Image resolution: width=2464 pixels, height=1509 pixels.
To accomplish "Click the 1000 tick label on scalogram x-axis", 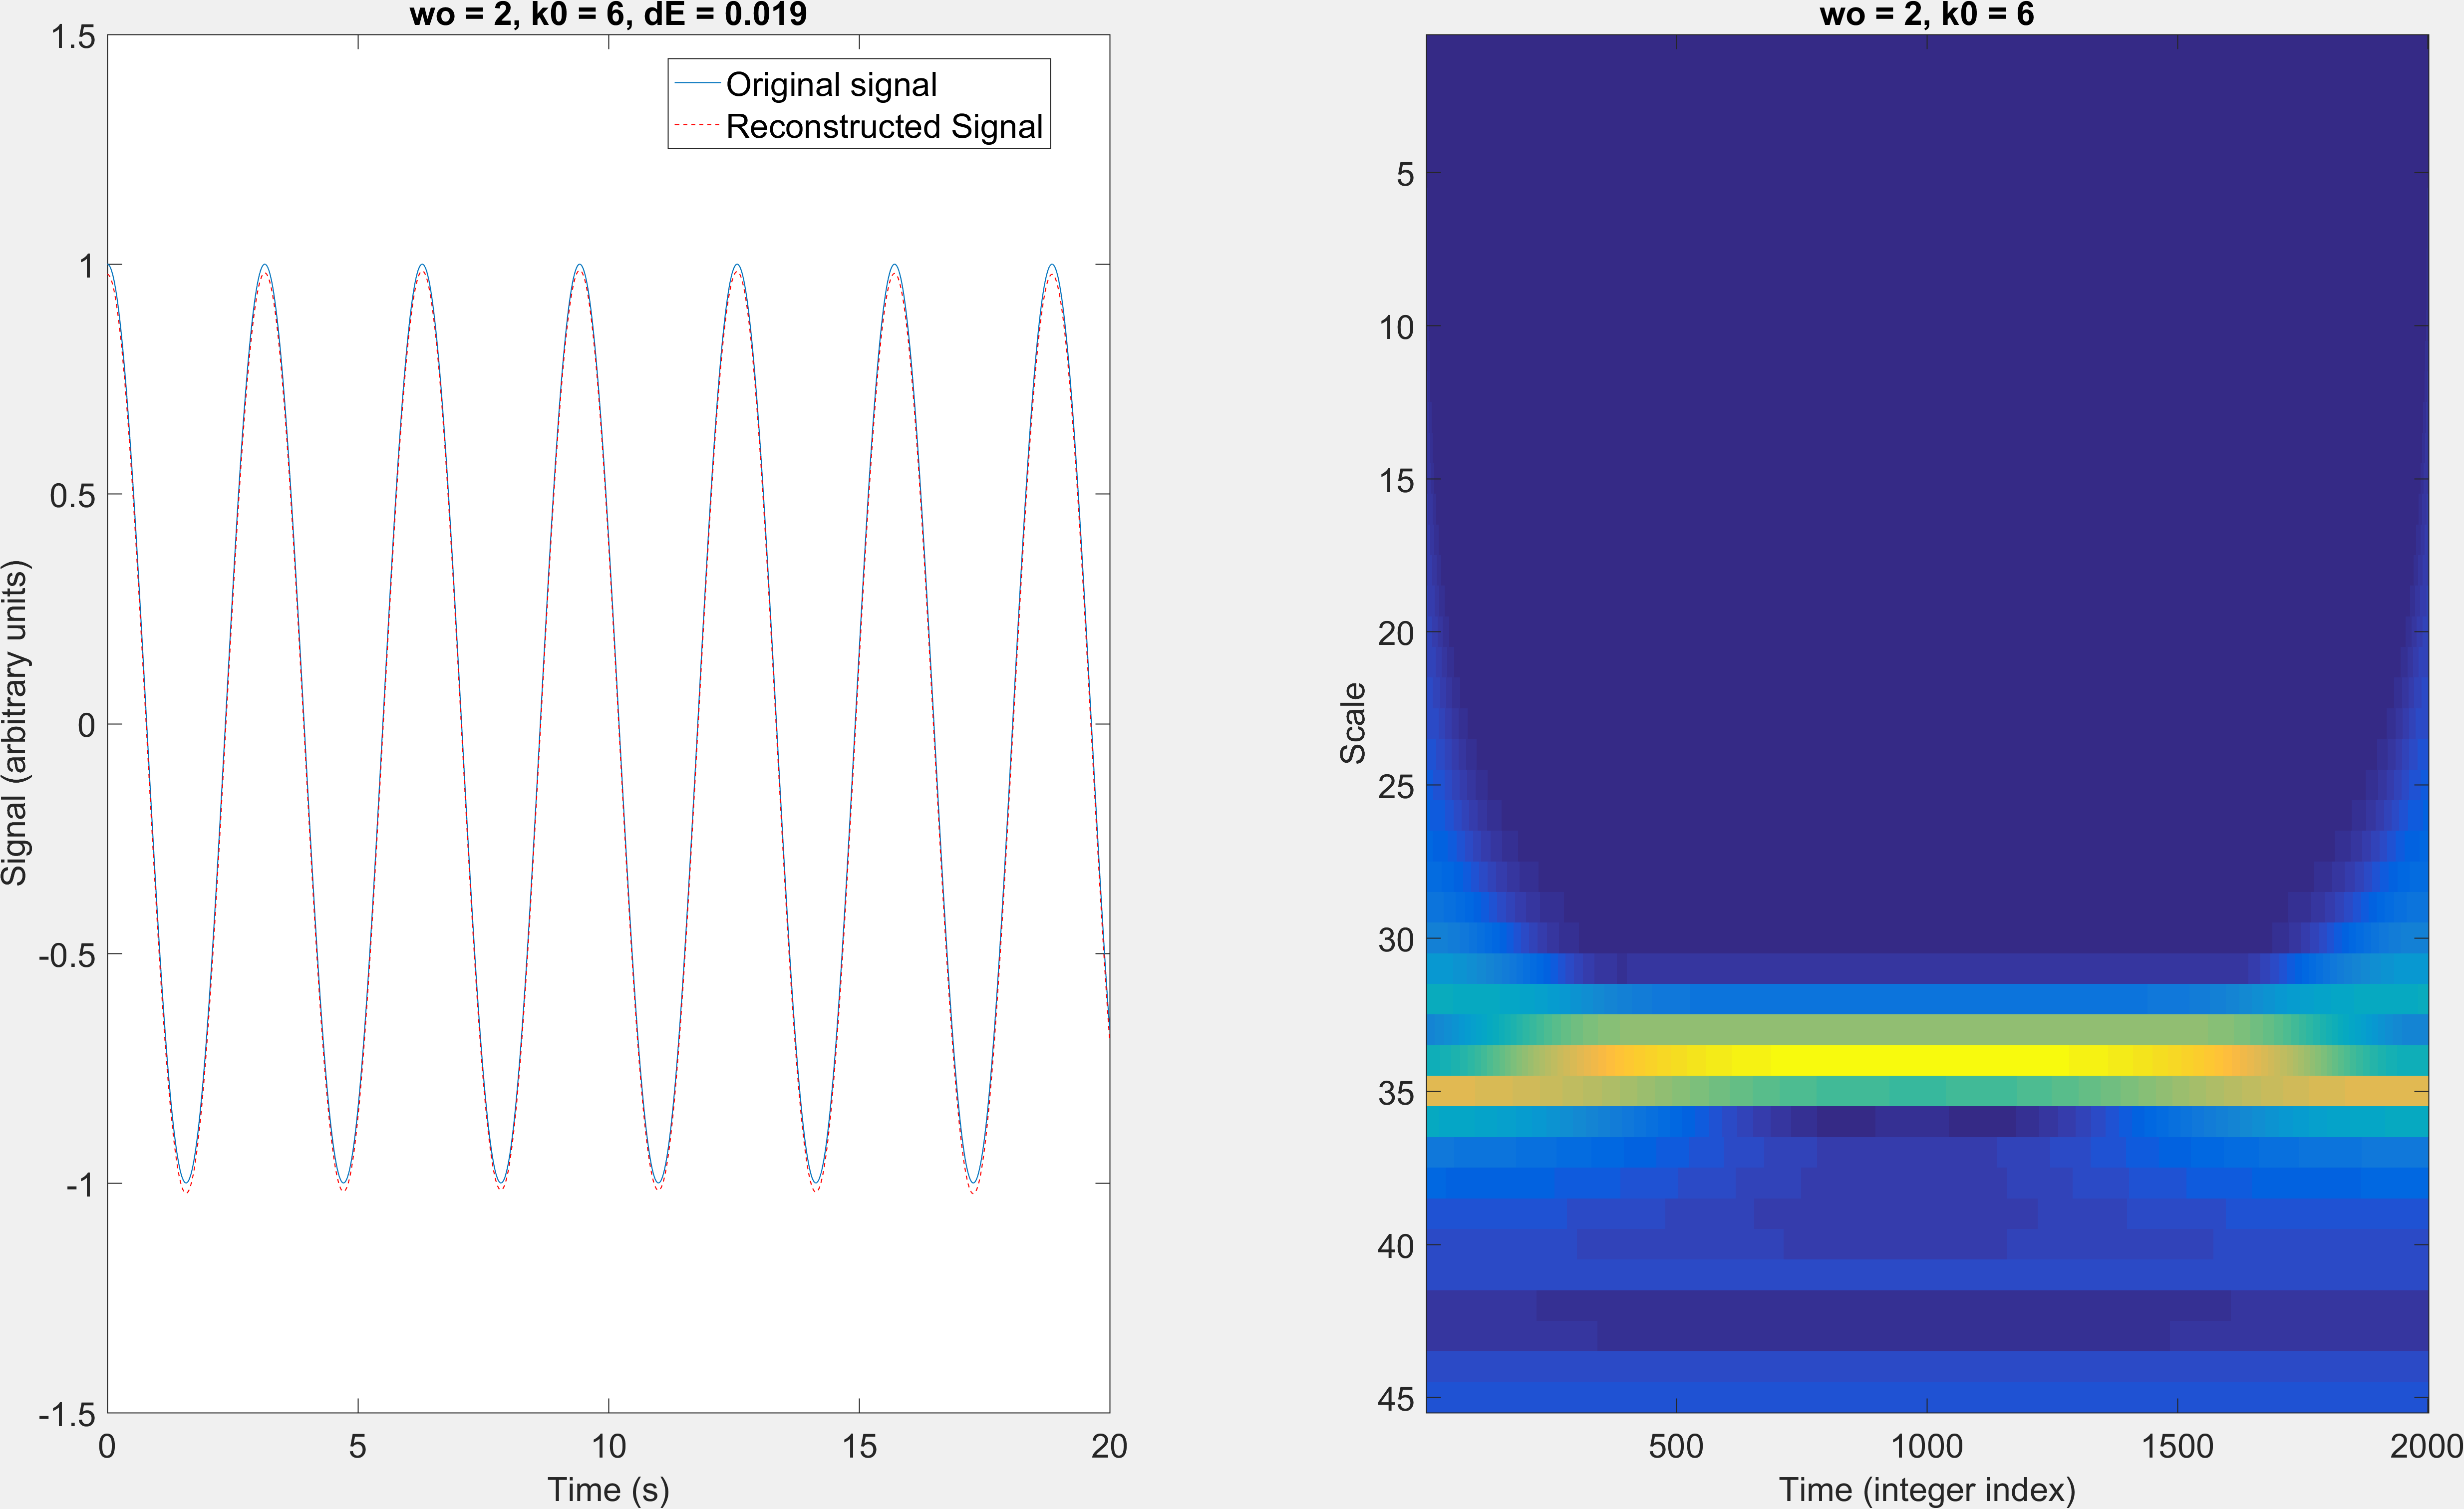I will 1927,1446.
